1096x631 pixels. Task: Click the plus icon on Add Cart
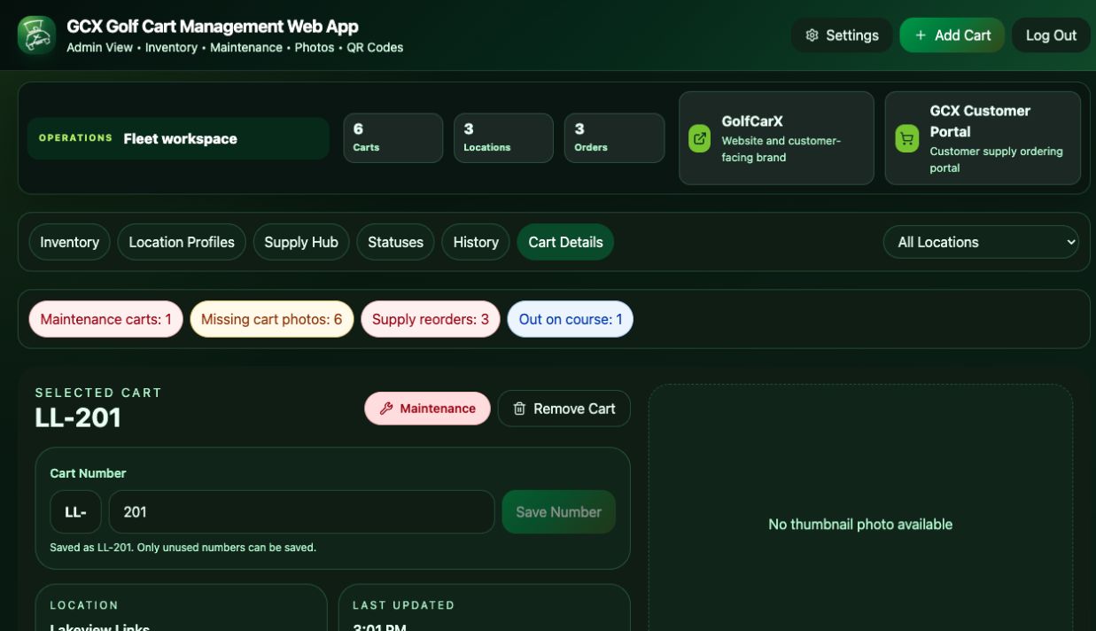[x=921, y=35]
